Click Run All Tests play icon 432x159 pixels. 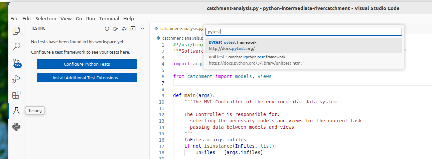pyautogui.click(x=116, y=29)
